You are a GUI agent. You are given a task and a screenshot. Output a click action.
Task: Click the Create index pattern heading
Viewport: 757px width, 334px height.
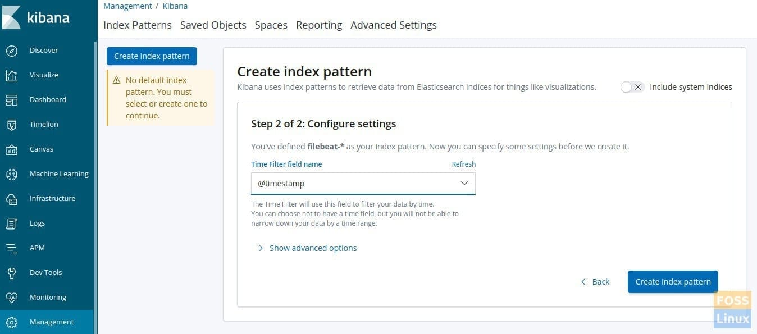pos(304,72)
